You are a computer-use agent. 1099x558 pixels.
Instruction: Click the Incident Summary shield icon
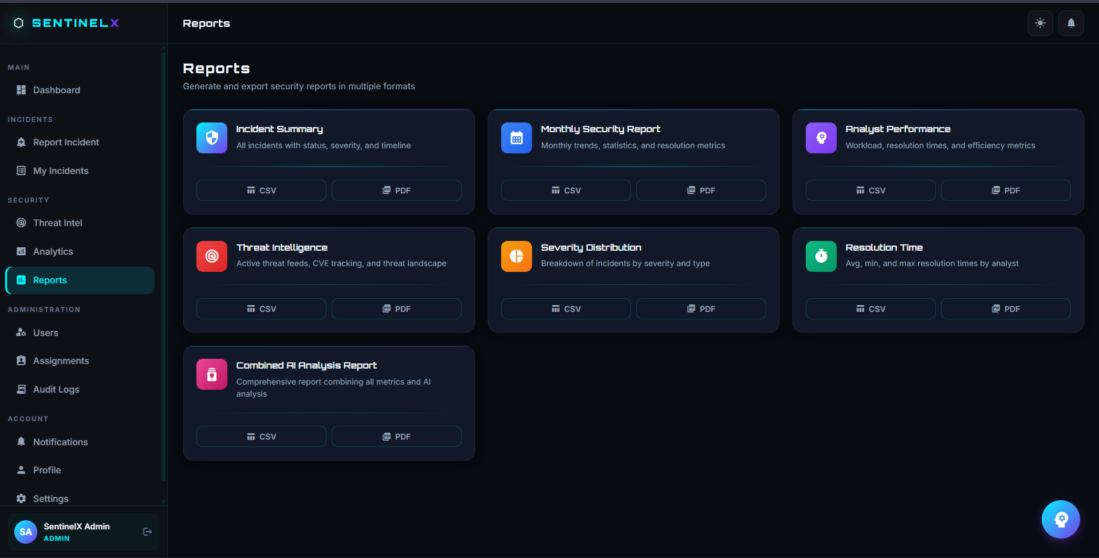pyautogui.click(x=212, y=138)
